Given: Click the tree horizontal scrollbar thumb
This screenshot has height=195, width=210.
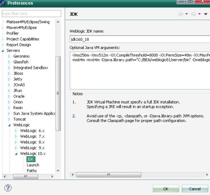Looking at the screenshot, I should [26, 177].
